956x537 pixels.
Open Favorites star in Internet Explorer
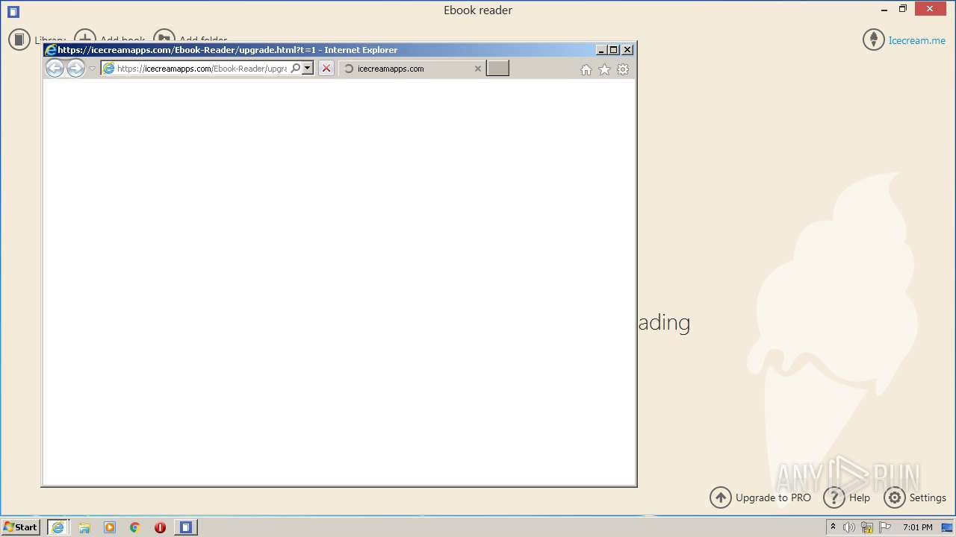pos(604,69)
